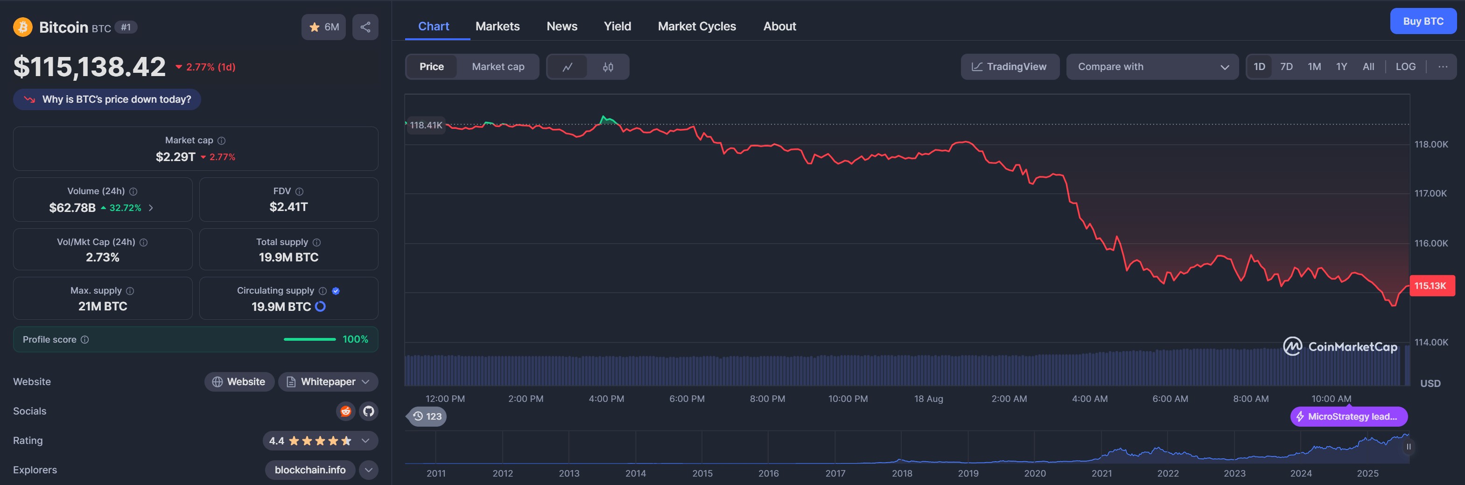Go to the Market Cycles tab
Screen dimensions: 1465x485
click(x=696, y=26)
